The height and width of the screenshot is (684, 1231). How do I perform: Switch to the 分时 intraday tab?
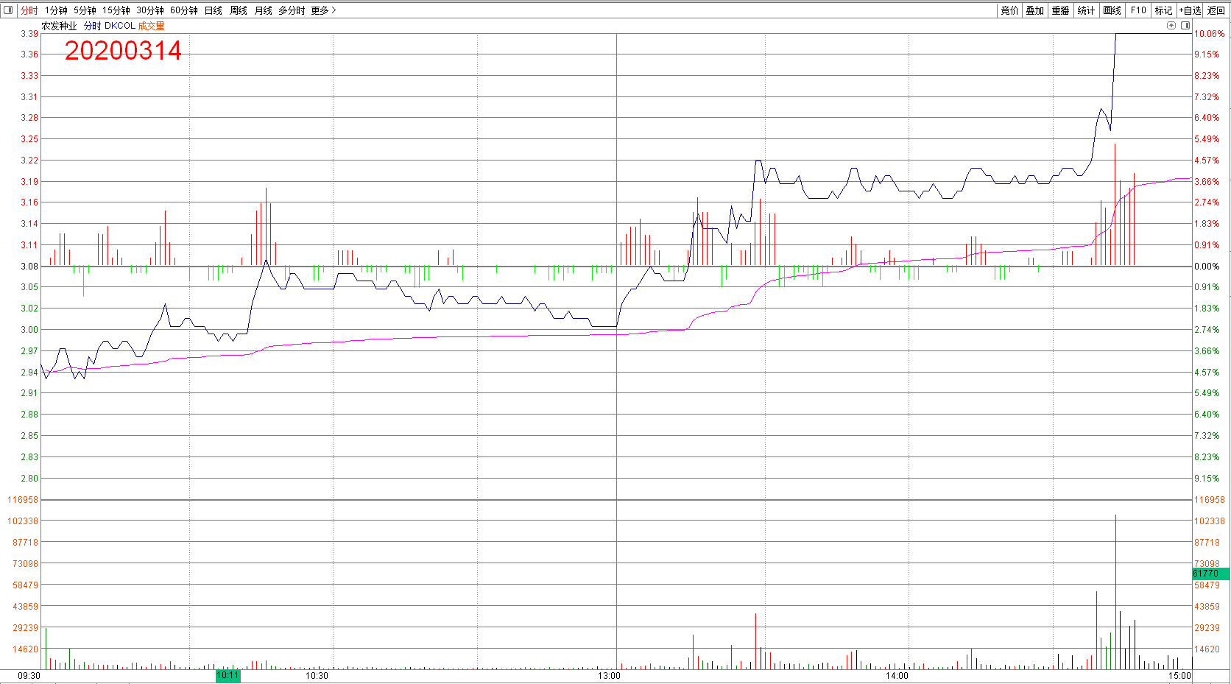29,10
